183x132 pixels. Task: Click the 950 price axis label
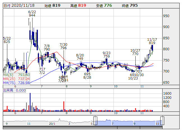point(166,16)
